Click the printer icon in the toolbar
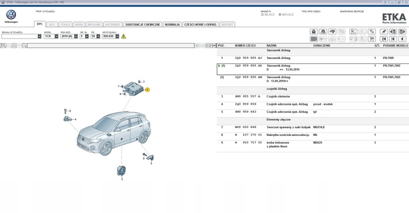 click(314, 32)
